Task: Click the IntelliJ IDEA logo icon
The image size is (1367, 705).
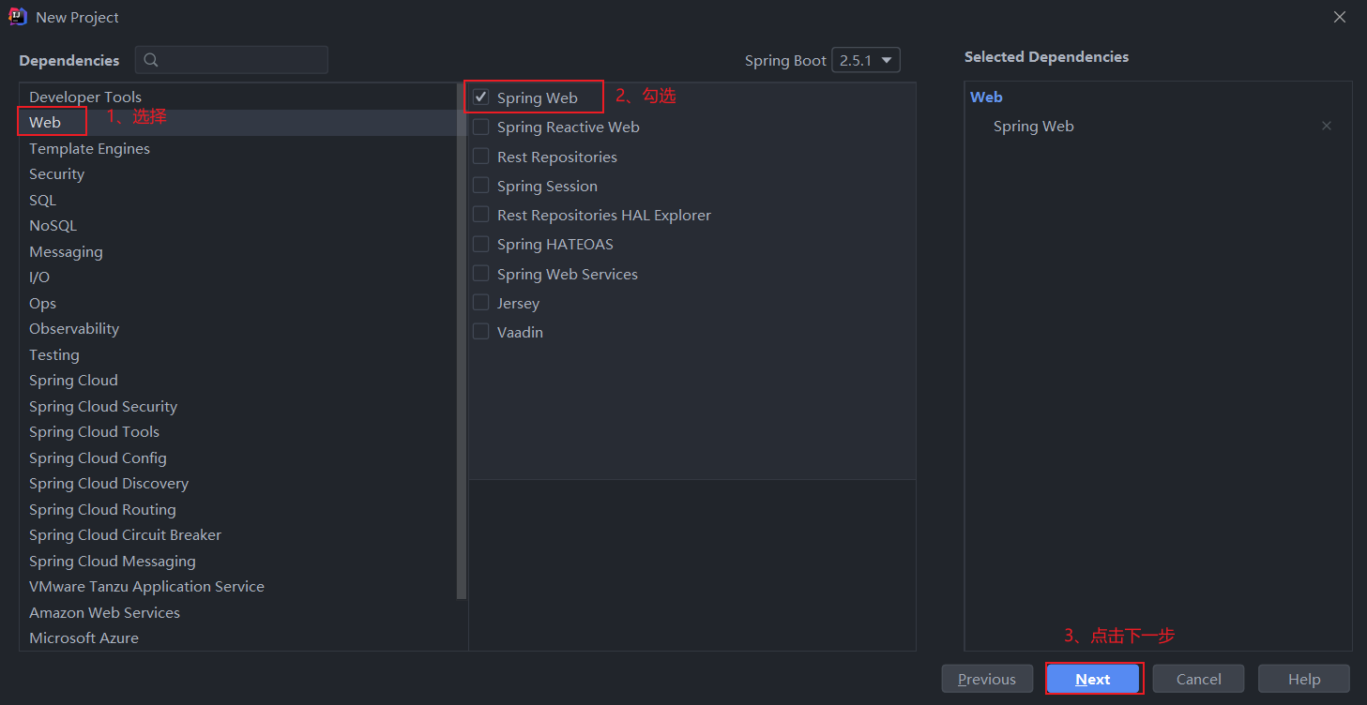Action: pyautogui.click(x=18, y=17)
